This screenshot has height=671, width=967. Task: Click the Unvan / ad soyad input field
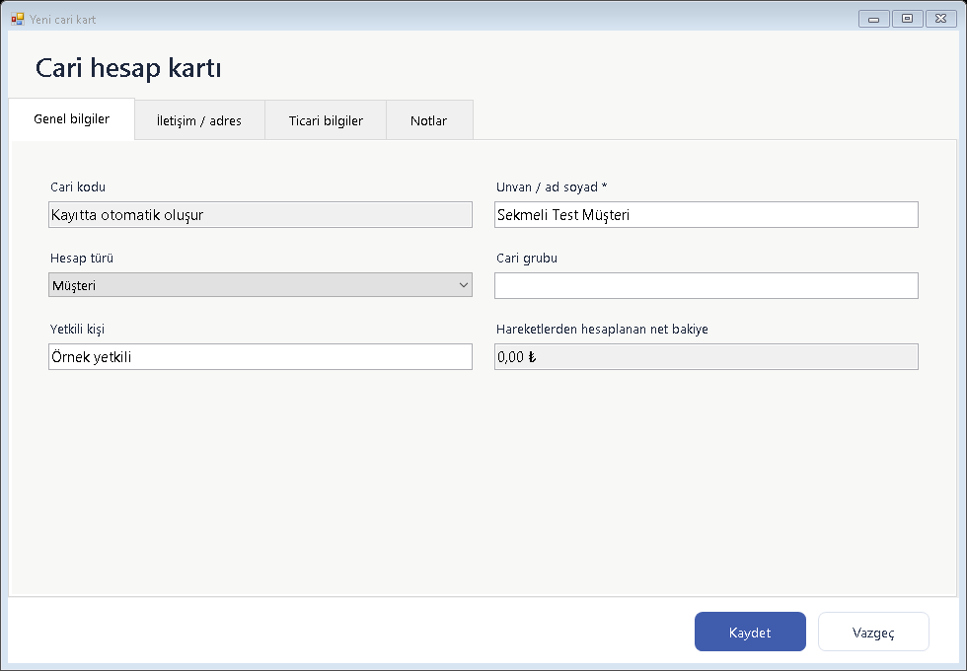(707, 215)
